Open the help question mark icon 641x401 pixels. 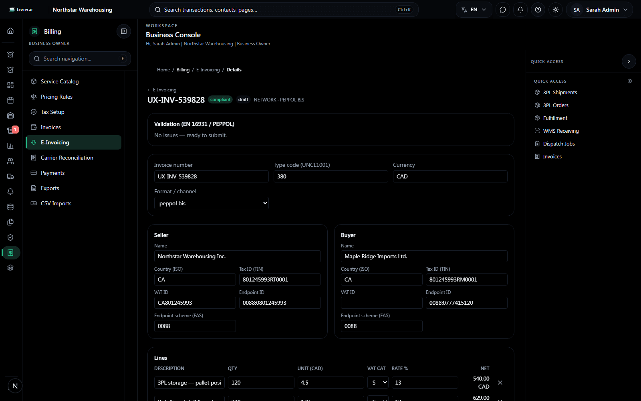click(x=538, y=10)
